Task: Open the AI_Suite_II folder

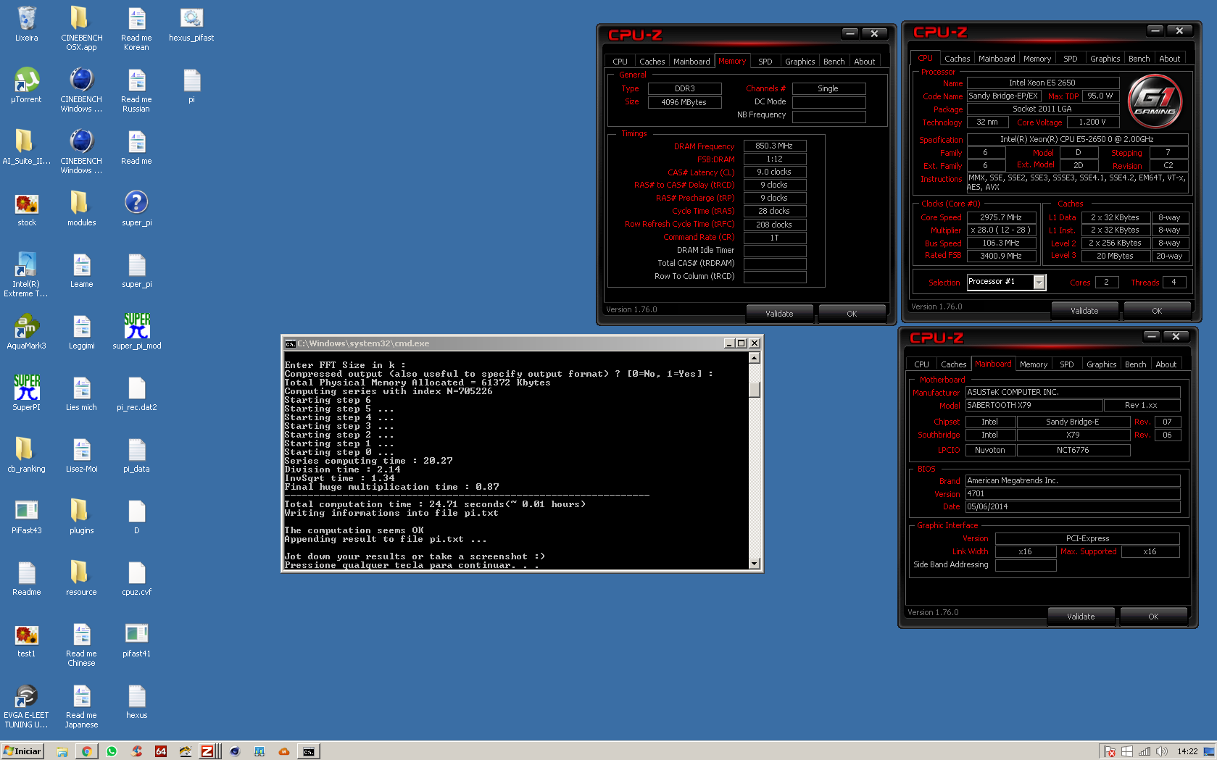Action: click(x=27, y=146)
